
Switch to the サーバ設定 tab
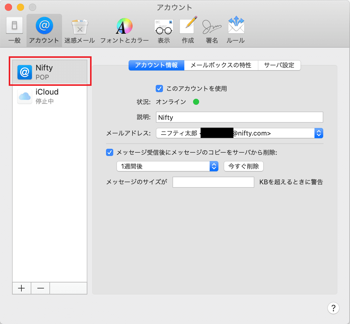tap(279, 65)
